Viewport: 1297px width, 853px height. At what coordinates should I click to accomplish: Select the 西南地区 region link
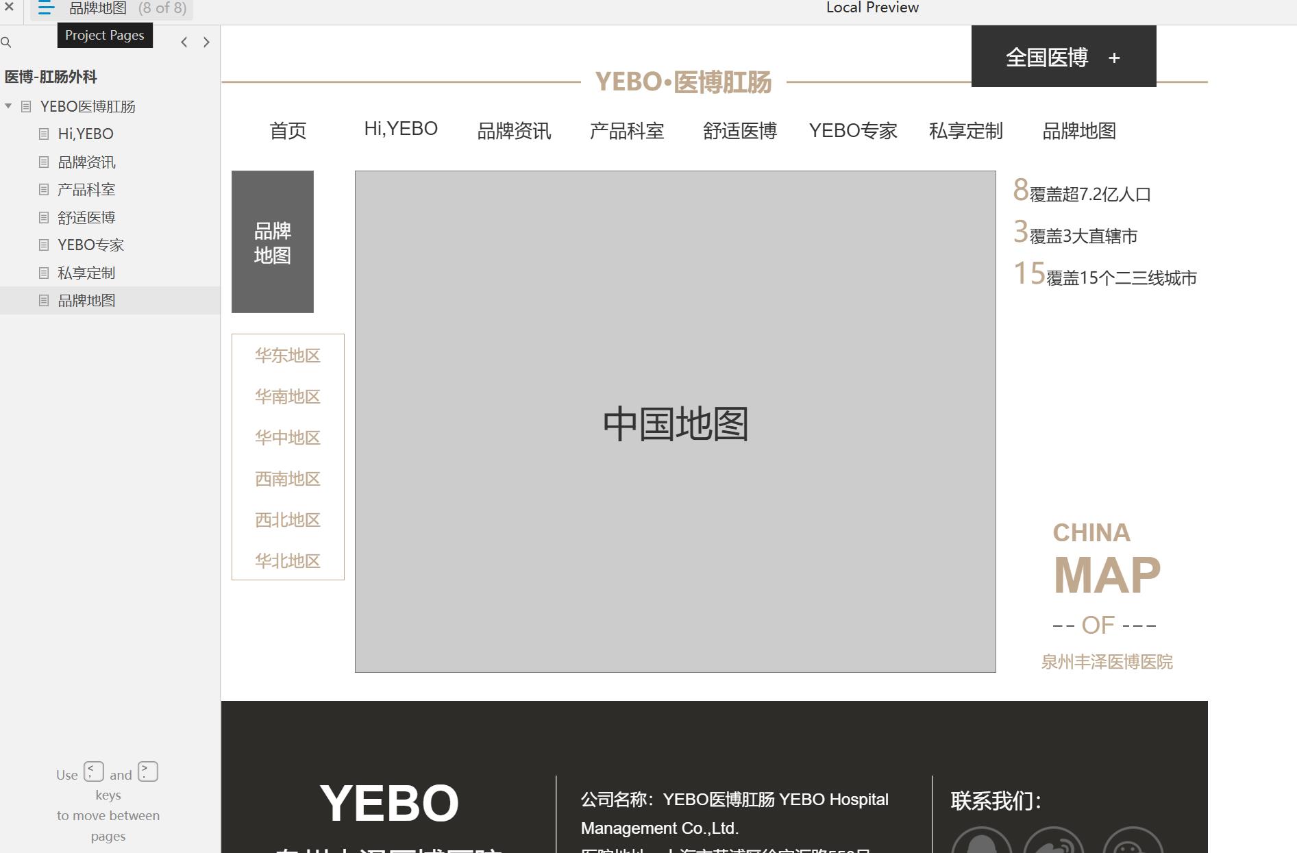[288, 479]
